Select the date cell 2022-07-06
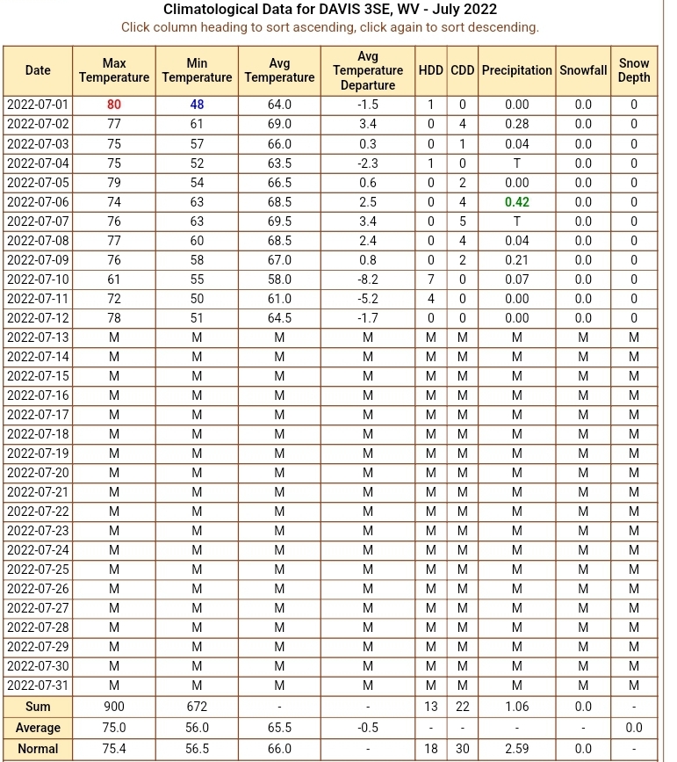677x762 pixels. pyautogui.click(x=38, y=202)
